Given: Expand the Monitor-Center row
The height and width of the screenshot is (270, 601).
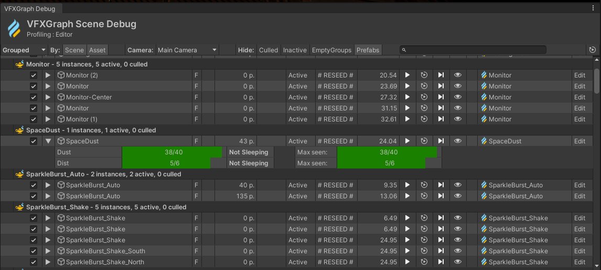Looking at the screenshot, I should pyautogui.click(x=48, y=97).
